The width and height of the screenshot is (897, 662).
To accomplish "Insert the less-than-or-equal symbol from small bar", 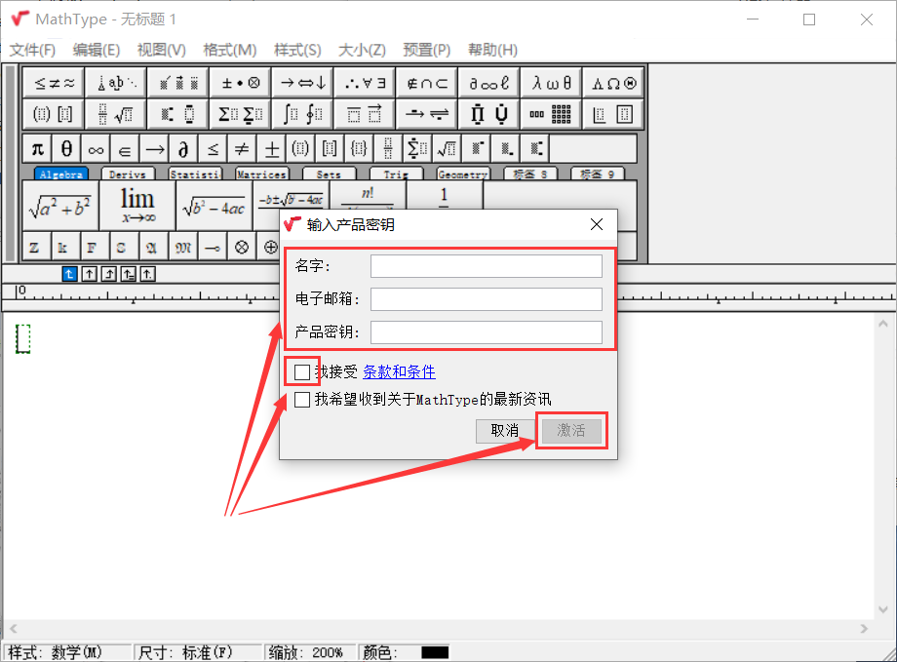I will coord(213,149).
